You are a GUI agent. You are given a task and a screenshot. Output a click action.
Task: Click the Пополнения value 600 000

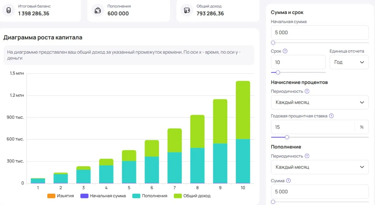[118, 13]
